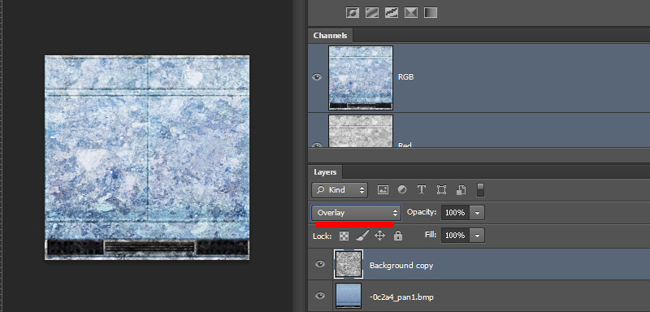This screenshot has width=650, height=312.
Task: Open the Opacity slider dropdown arrow
Action: pyautogui.click(x=478, y=213)
